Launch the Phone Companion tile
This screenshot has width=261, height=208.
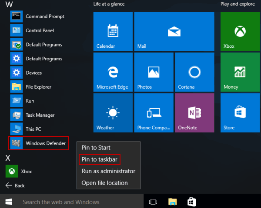pos(154,113)
